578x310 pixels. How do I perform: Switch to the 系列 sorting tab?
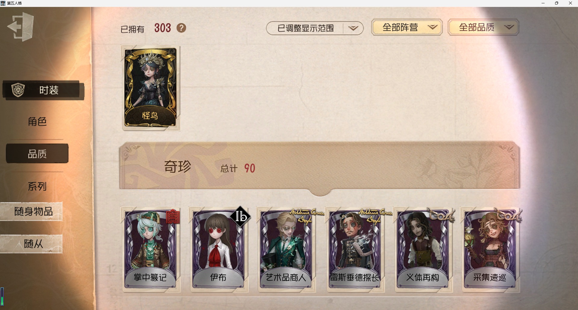37,186
